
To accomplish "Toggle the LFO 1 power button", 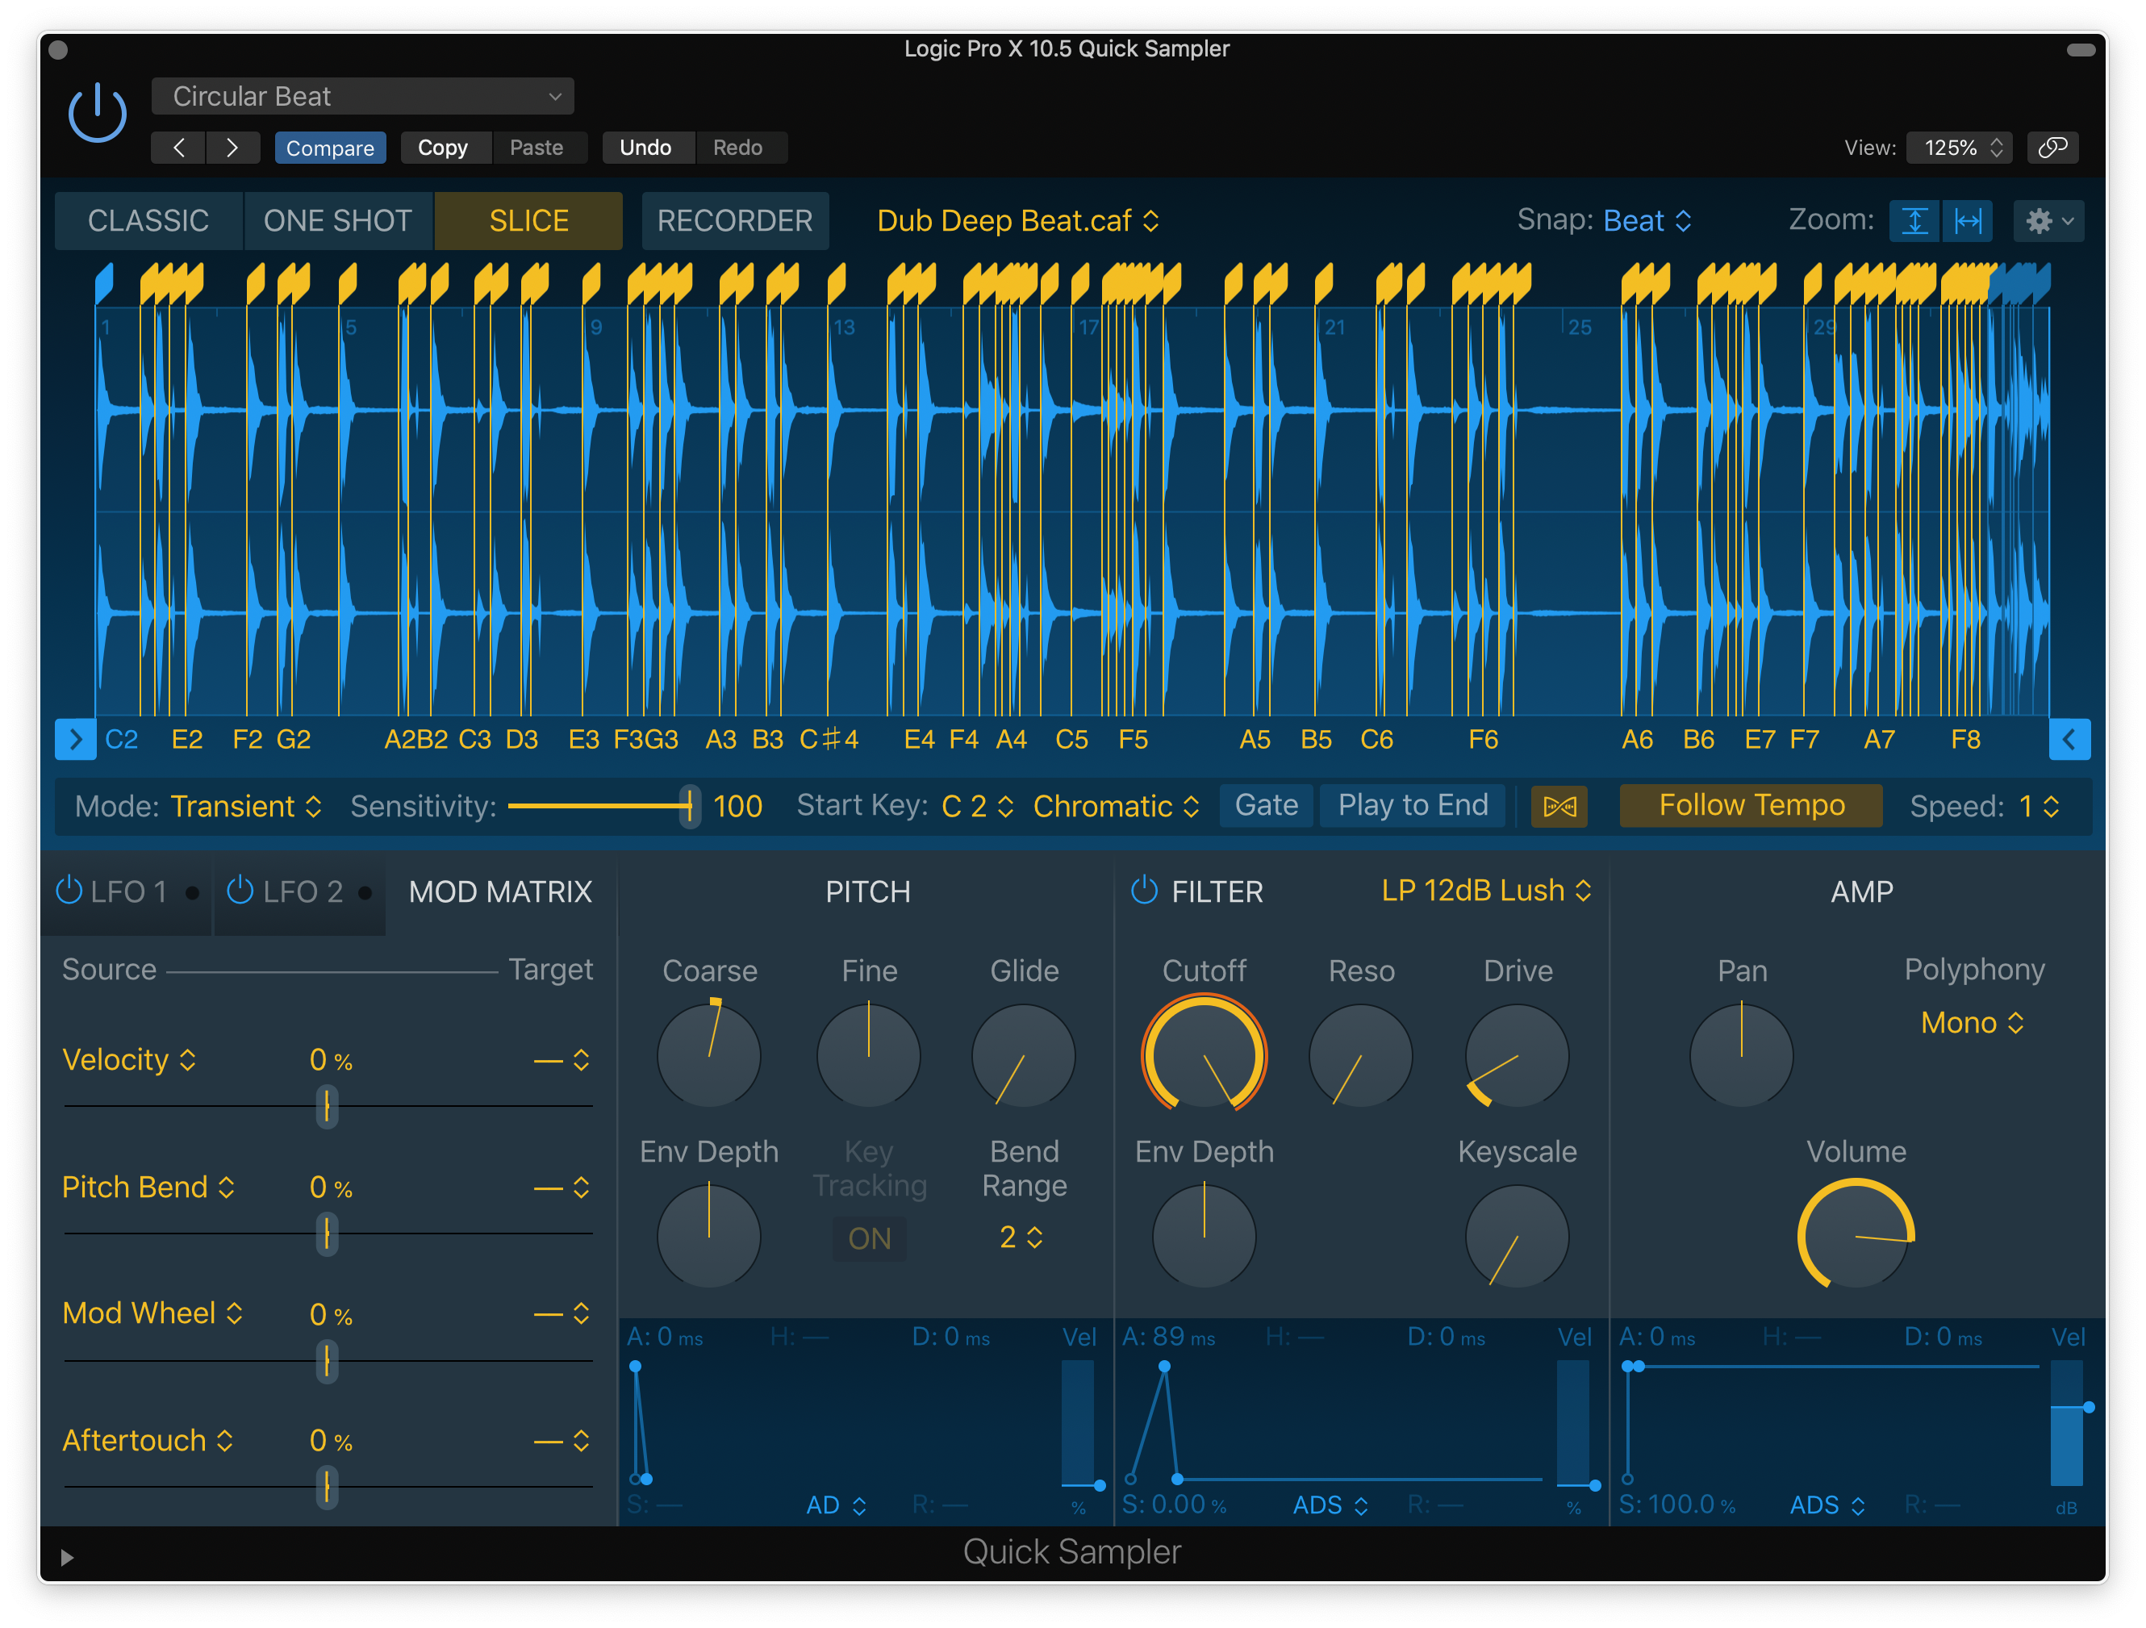I will [x=69, y=891].
